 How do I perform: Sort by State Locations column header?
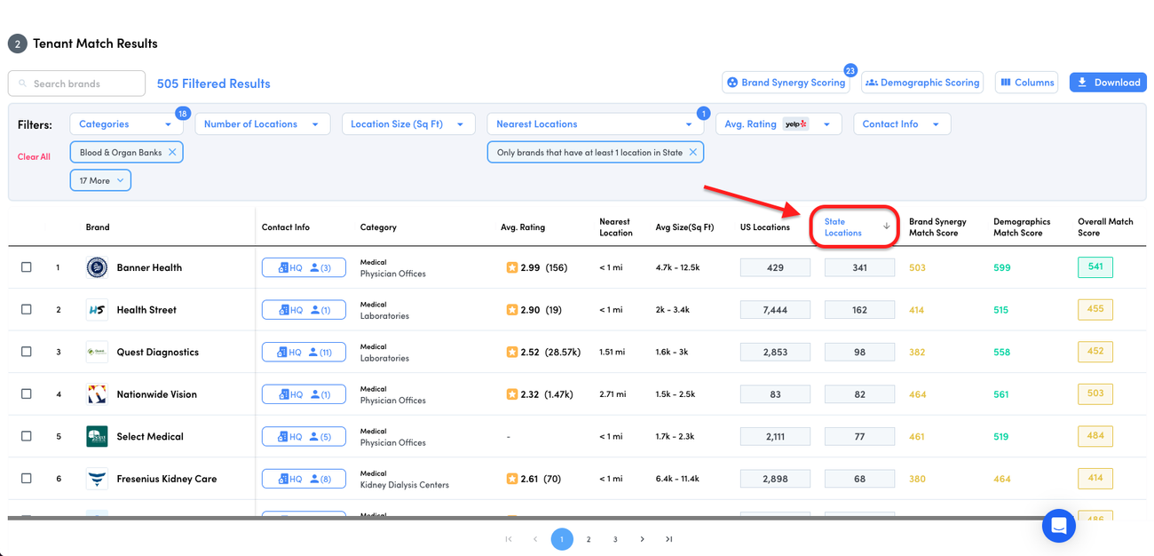(843, 227)
